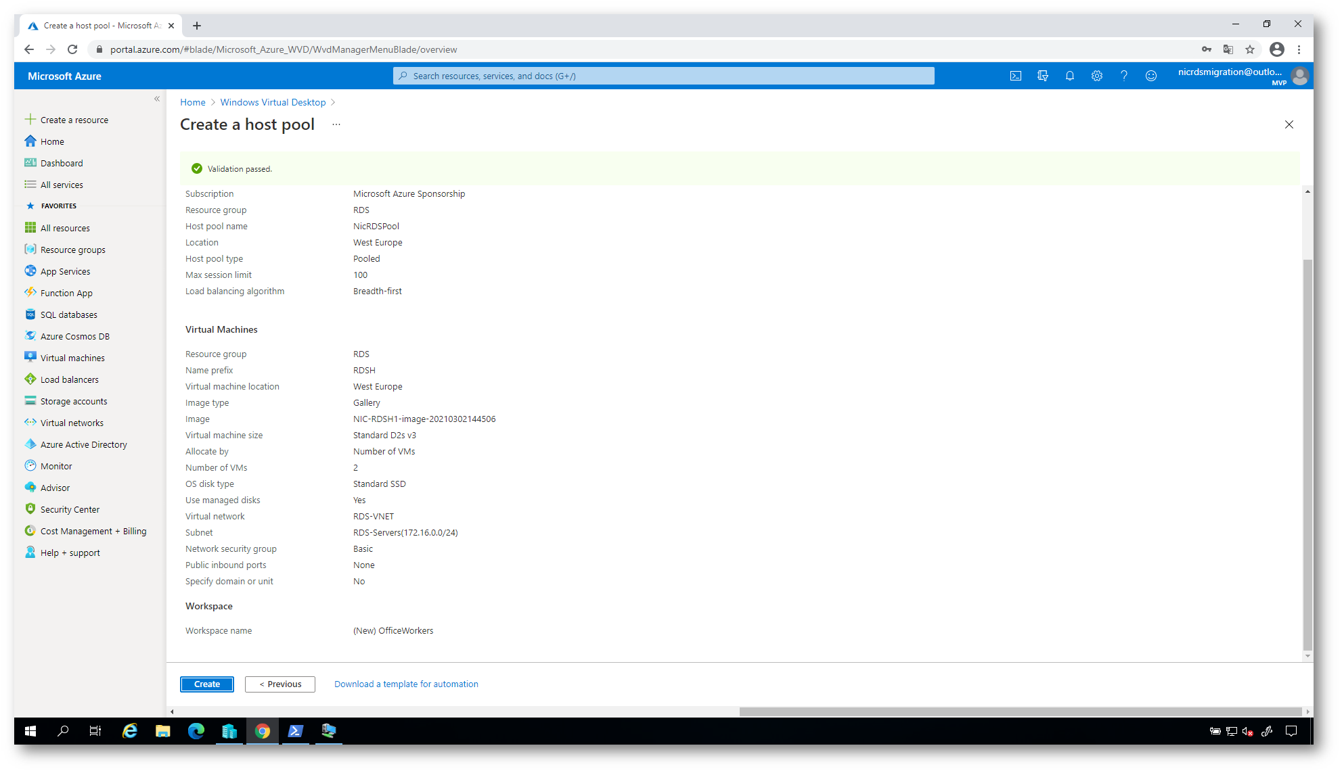Click the Create a resource plus icon
Screen dimensions: 1342x773
coord(30,120)
